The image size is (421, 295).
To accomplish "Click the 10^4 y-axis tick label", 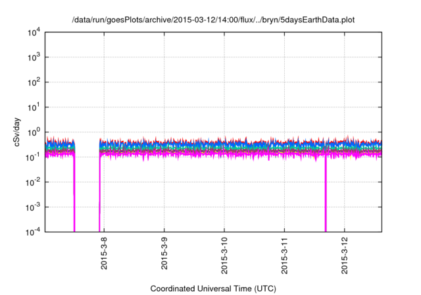I will point(34,33).
